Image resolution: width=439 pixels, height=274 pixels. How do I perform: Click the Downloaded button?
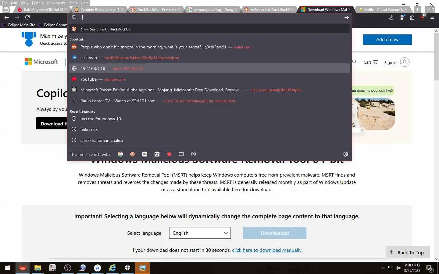pos(275,233)
